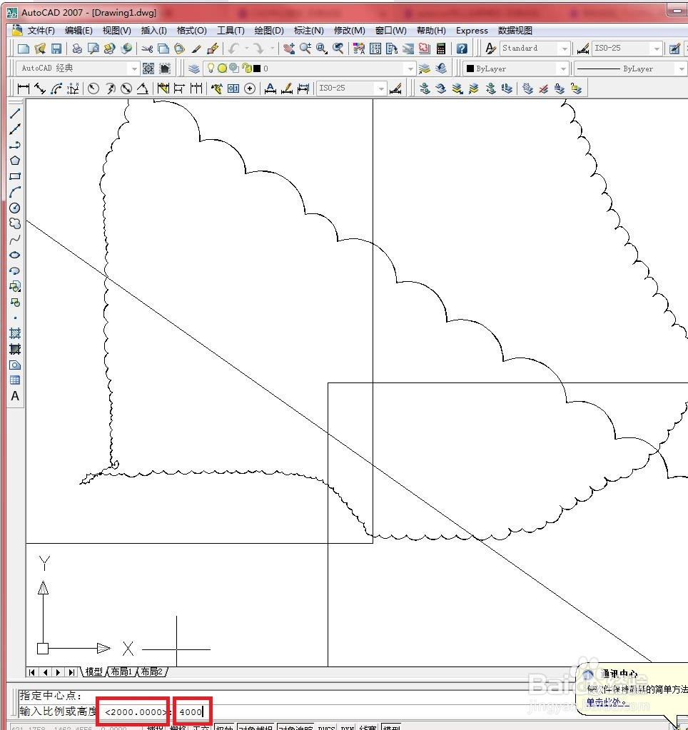Select the Ellipse tool
The image size is (688, 730).
[x=15, y=255]
